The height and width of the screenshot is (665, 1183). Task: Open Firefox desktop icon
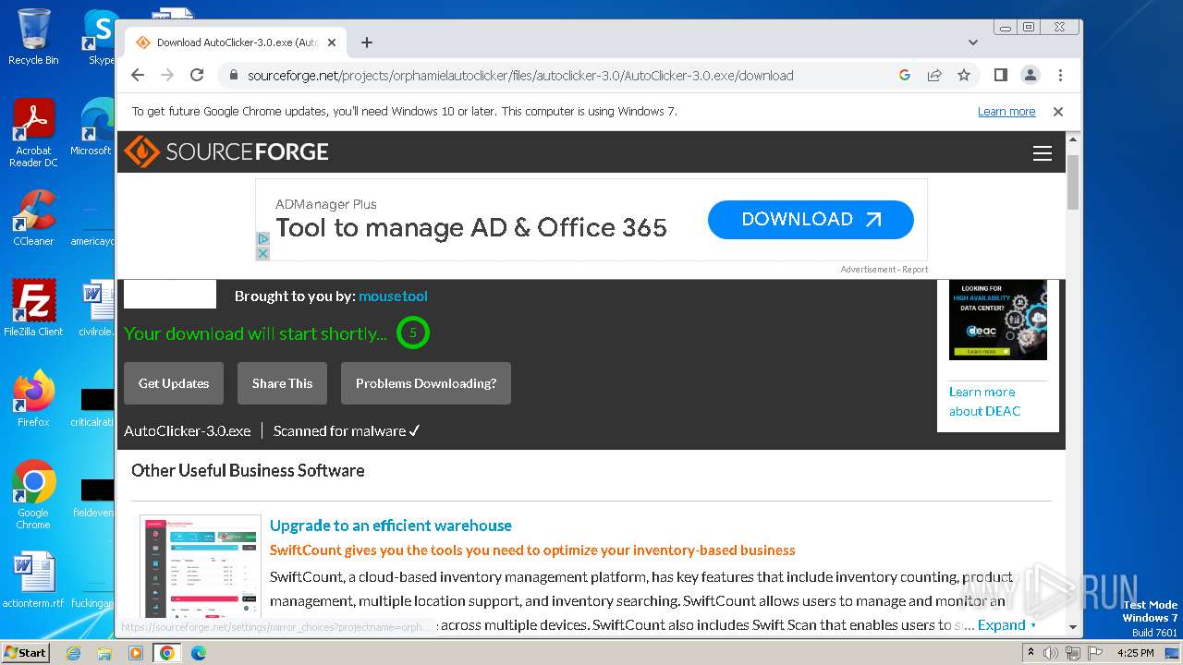[33, 399]
